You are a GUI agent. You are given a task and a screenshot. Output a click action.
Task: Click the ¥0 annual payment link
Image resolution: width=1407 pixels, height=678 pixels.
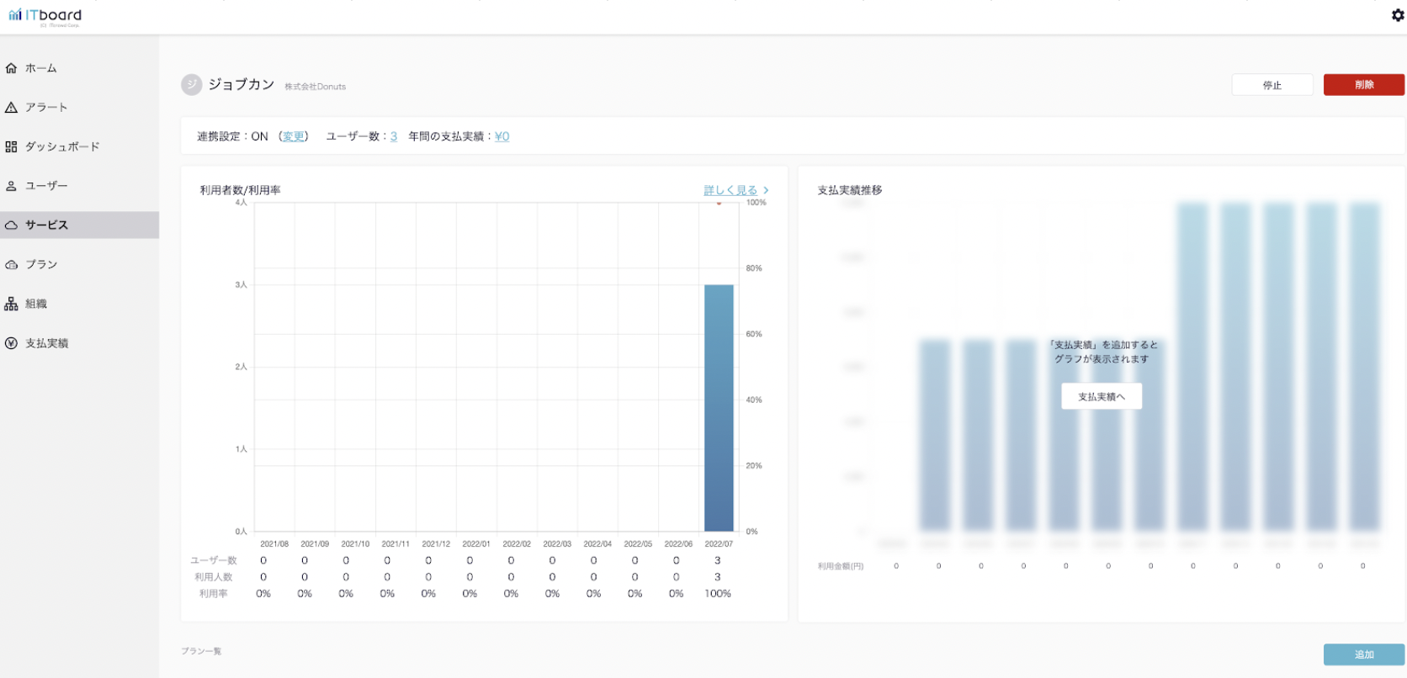tap(502, 136)
